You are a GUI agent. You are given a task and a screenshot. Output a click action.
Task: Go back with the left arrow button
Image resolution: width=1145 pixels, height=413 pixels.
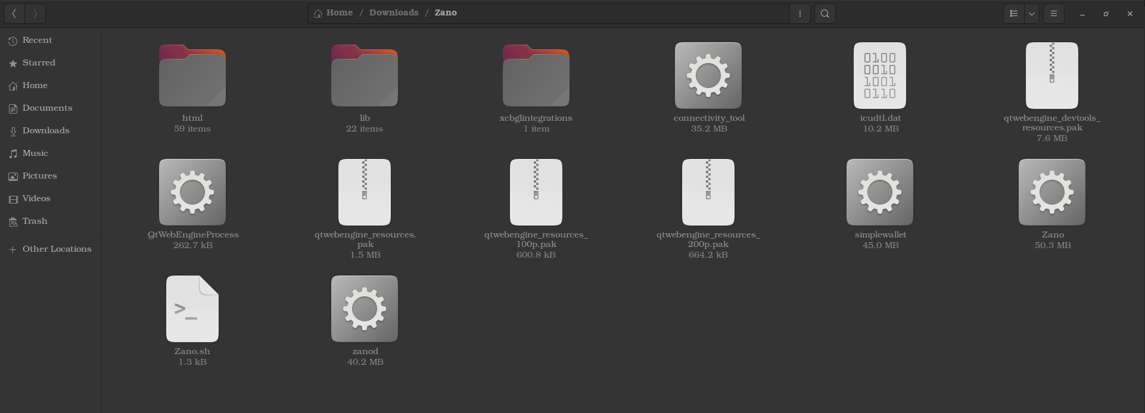point(14,14)
